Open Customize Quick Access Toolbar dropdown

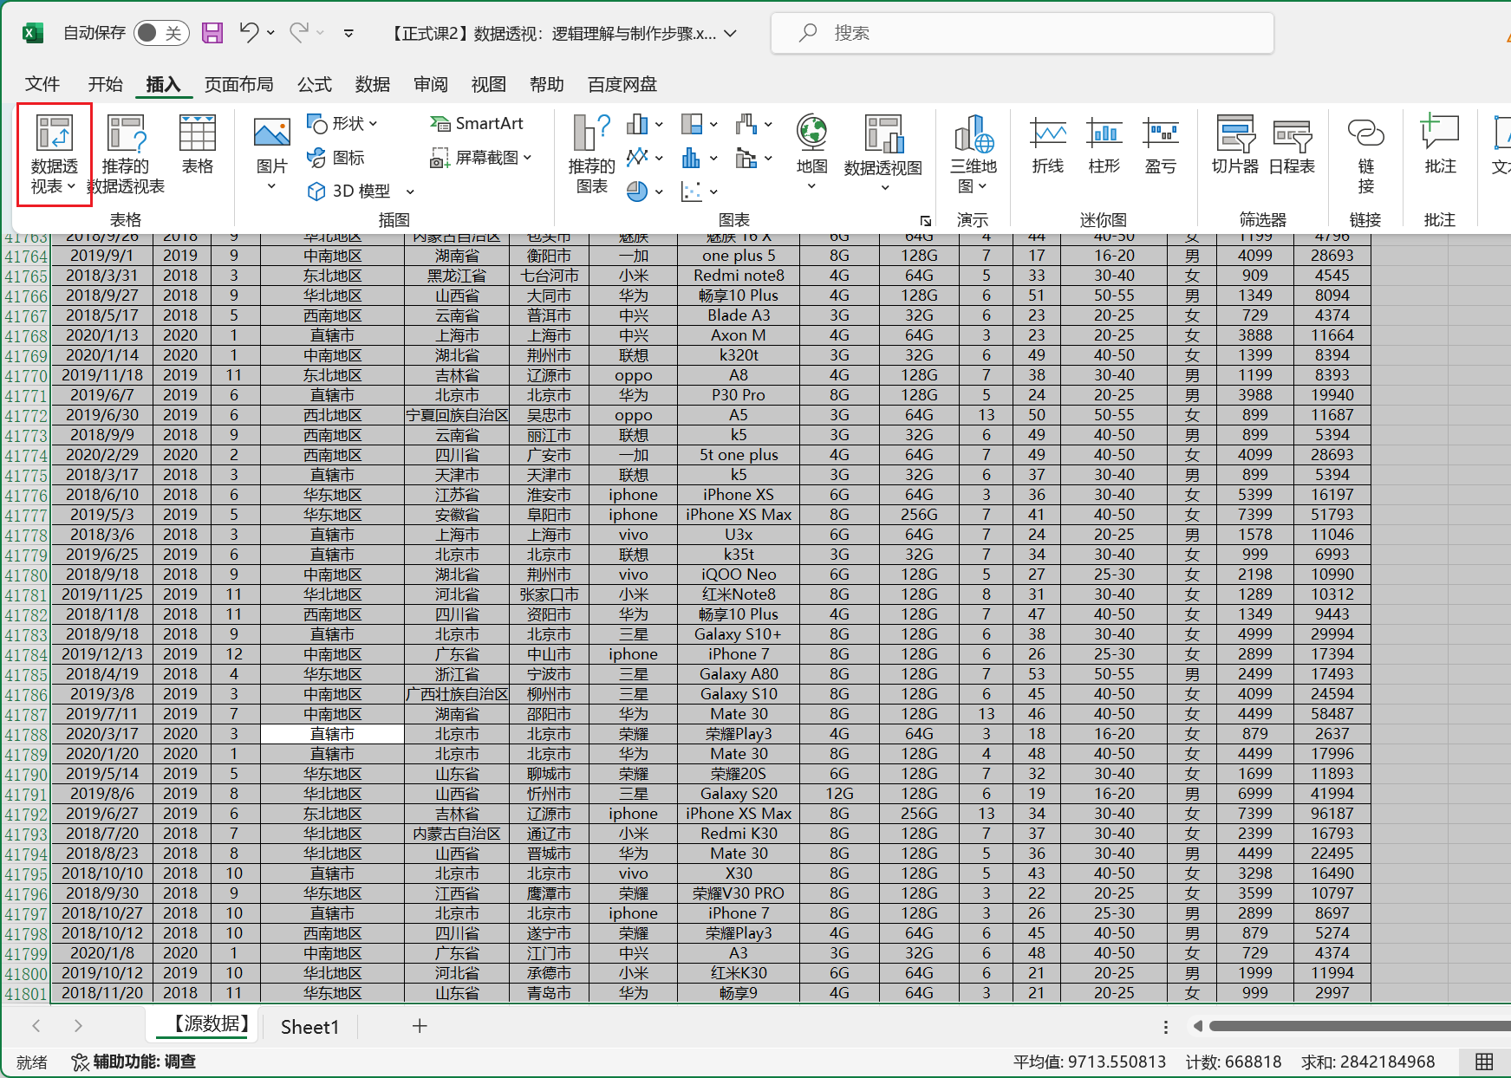(x=348, y=34)
